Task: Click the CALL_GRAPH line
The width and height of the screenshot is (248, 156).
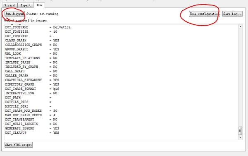Action: [31, 71]
